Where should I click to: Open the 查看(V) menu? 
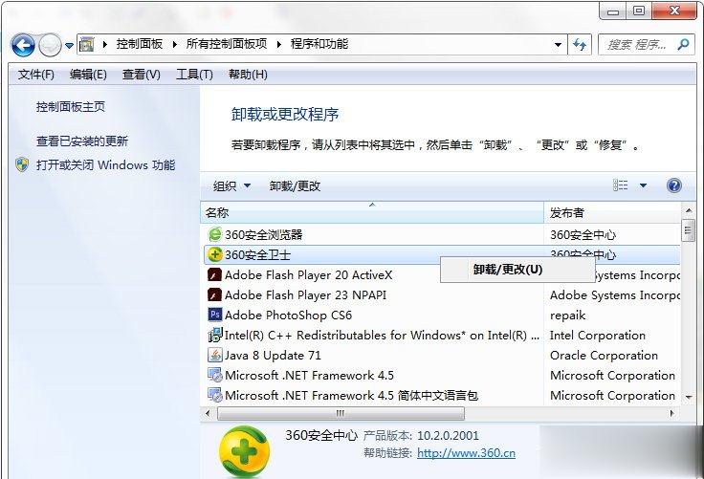point(141,74)
